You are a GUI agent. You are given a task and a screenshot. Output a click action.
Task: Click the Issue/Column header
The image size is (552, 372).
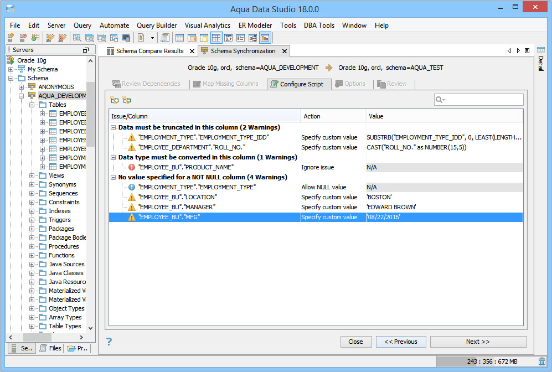(204, 116)
